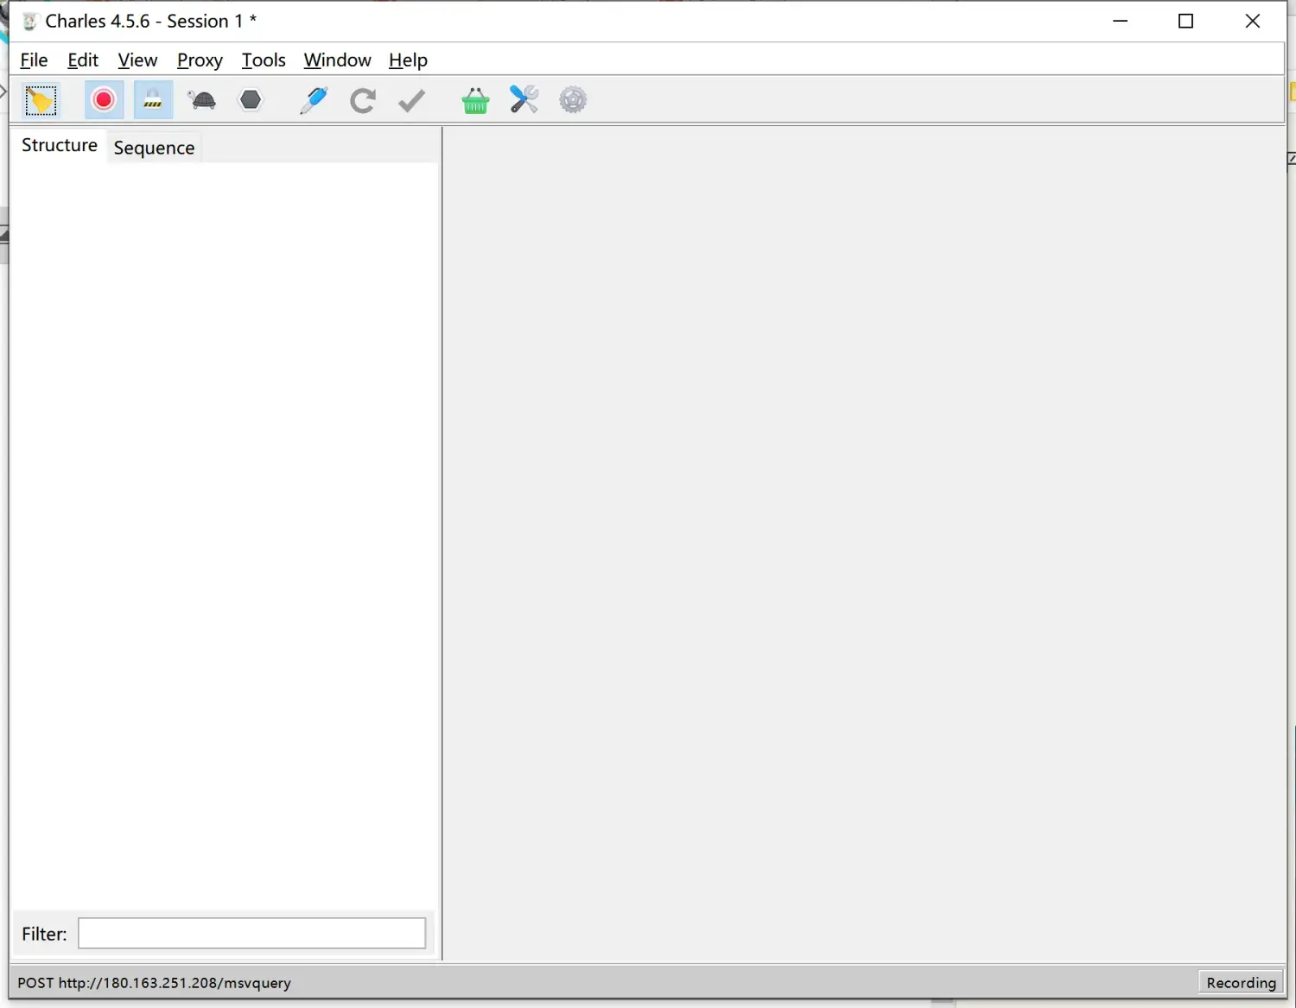Open the Edit menu
Image resolution: width=1296 pixels, height=1008 pixels.
click(x=83, y=60)
